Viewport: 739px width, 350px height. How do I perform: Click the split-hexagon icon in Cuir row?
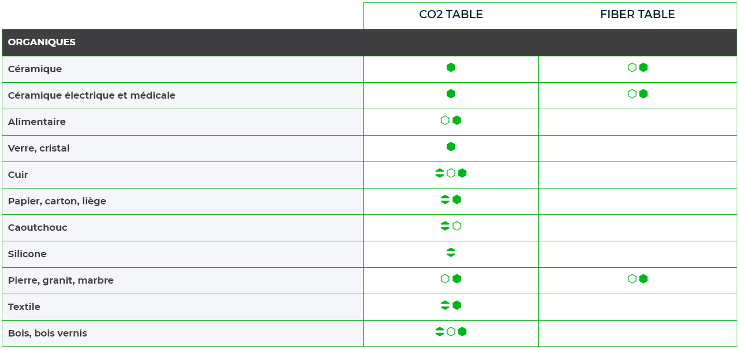(x=440, y=173)
